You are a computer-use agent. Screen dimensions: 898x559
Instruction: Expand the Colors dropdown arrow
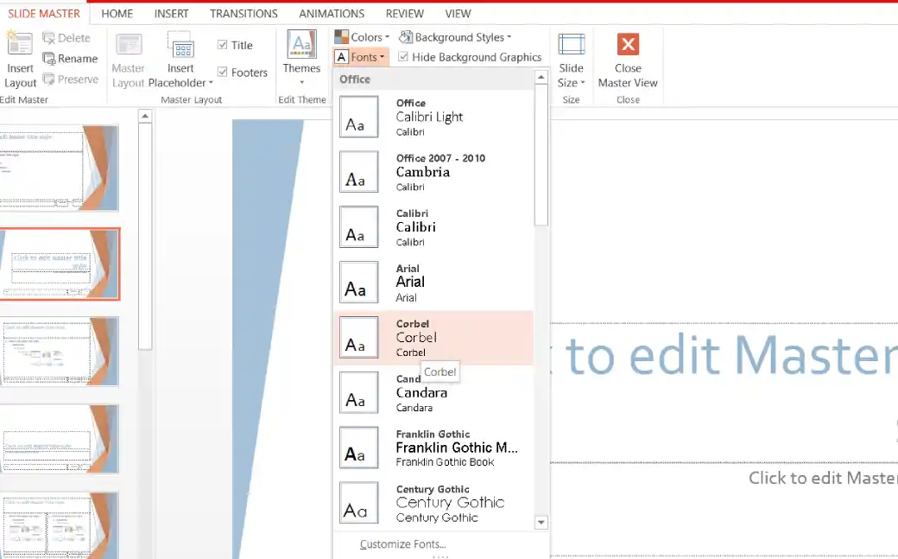pos(387,37)
